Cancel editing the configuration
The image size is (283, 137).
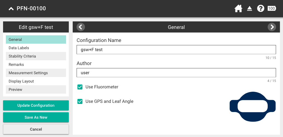click(36, 129)
